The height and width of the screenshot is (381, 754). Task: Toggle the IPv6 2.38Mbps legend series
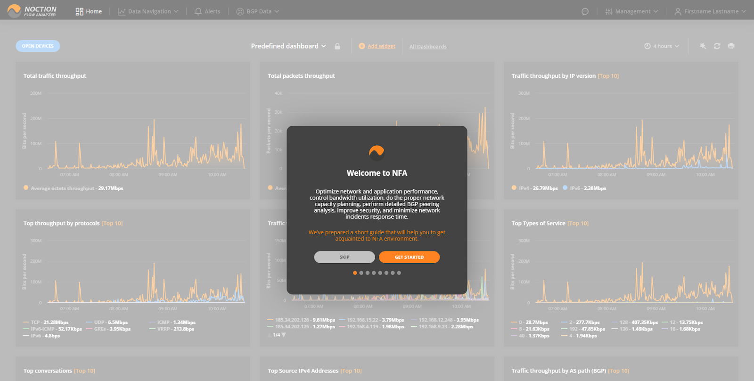[584, 188]
